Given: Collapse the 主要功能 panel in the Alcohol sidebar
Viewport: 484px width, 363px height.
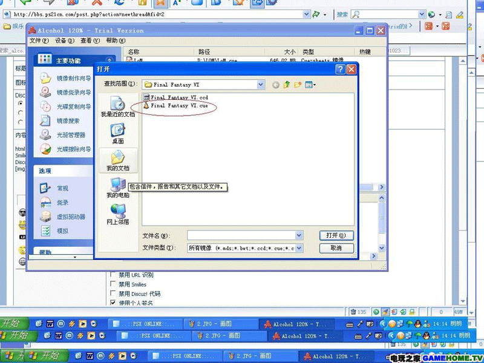Looking at the screenshot, I should (110, 60).
